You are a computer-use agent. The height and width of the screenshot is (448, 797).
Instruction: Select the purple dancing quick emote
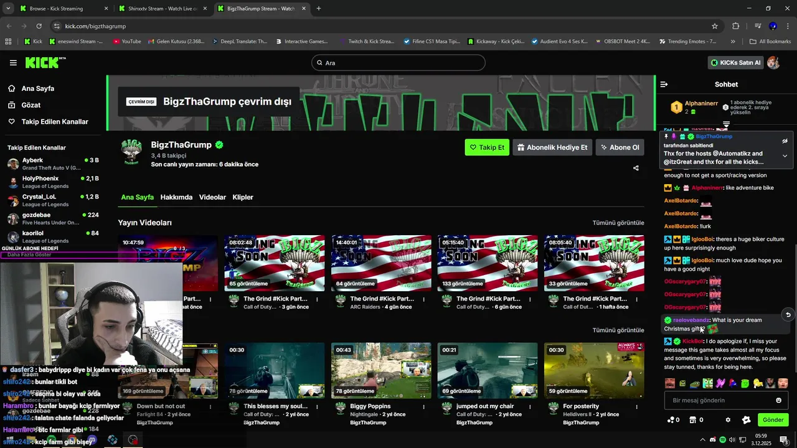click(x=720, y=383)
